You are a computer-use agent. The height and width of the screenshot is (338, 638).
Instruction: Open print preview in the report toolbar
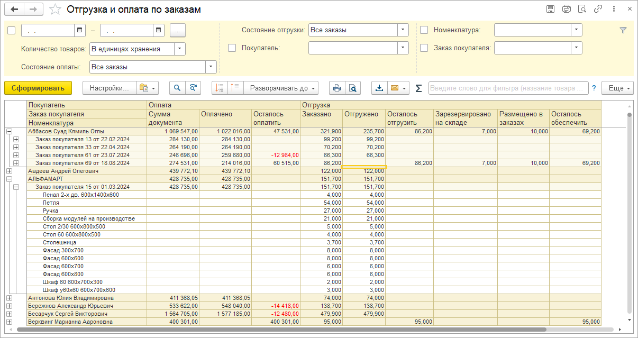[352, 88]
